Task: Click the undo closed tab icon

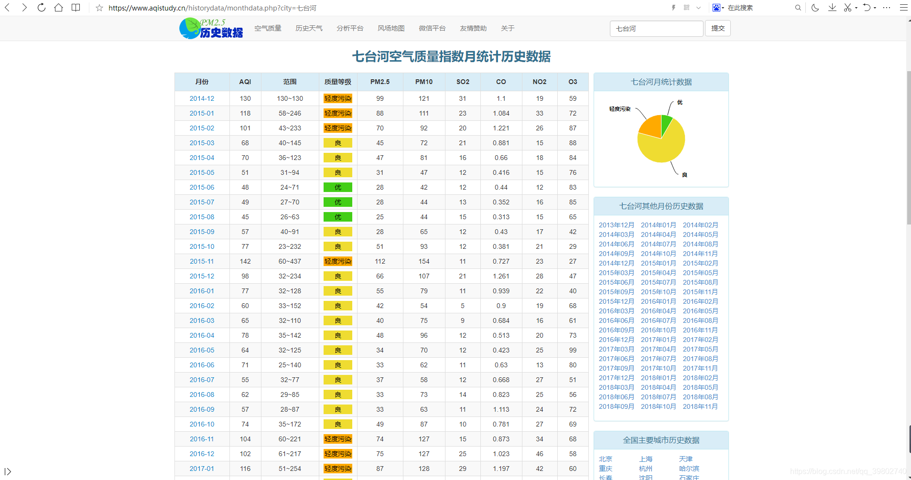Action: (867, 8)
